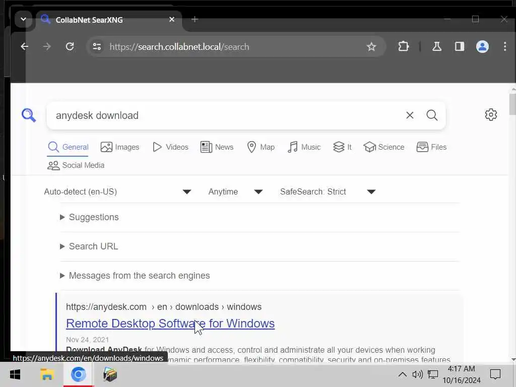Viewport: 516px width, 387px height.
Task: Switch to the Music tab
Action: pos(304,147)
